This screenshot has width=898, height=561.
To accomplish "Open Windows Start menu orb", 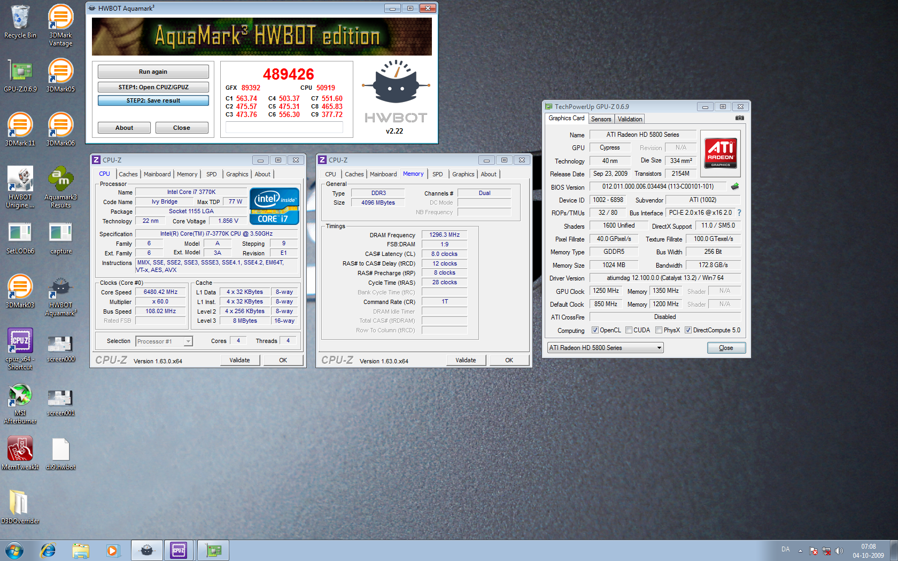I will [14, 550].
